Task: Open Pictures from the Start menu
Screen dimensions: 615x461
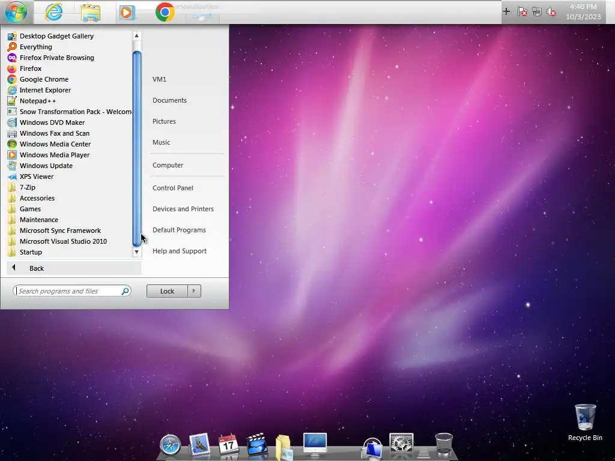Action: point(164,121)
